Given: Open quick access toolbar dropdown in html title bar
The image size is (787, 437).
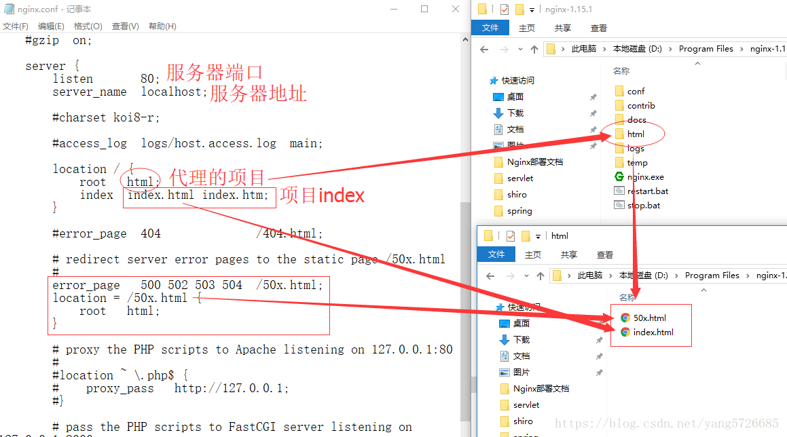Looking at the screenshot, I should [x=538, y=236].
